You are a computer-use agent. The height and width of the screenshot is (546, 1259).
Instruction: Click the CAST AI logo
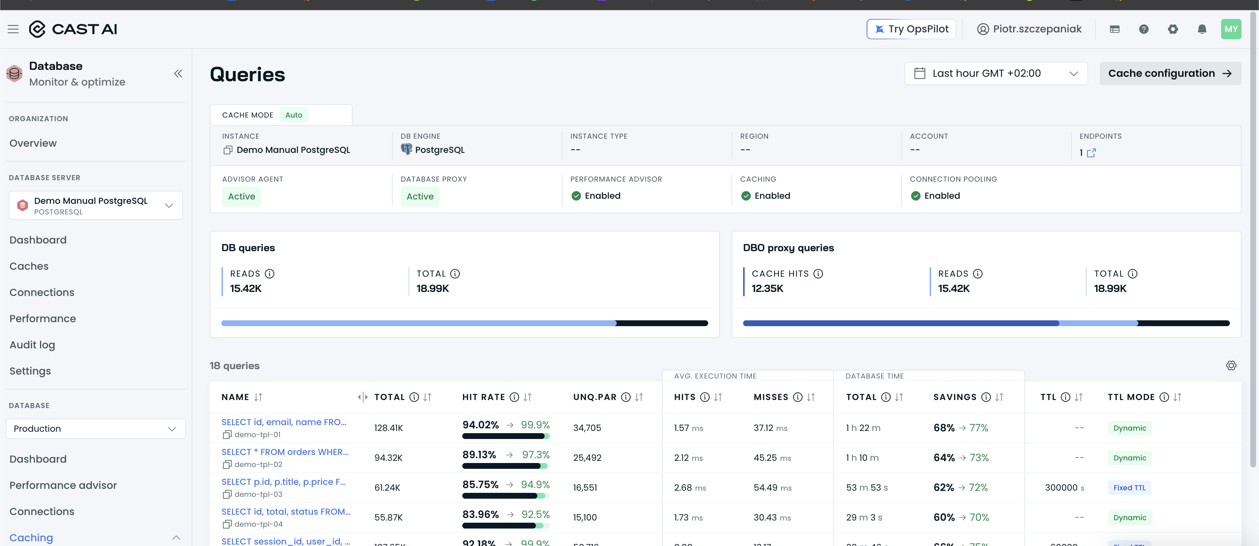[x=73, y=29]
